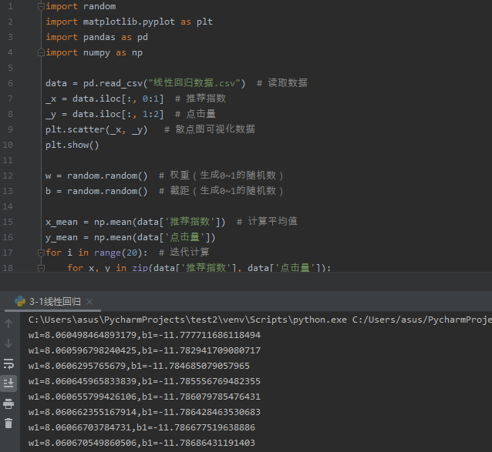Click on "pandas" in line 3
The height and width of the screenshot is (452, 492).
pyautogui.click(x=99, y=37)
